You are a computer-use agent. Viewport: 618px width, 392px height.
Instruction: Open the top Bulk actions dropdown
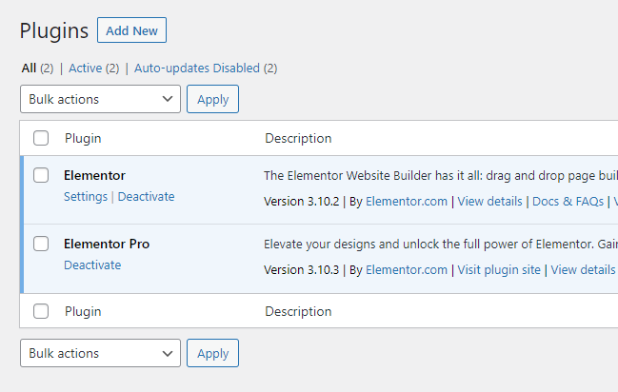[x=101, y=99]
